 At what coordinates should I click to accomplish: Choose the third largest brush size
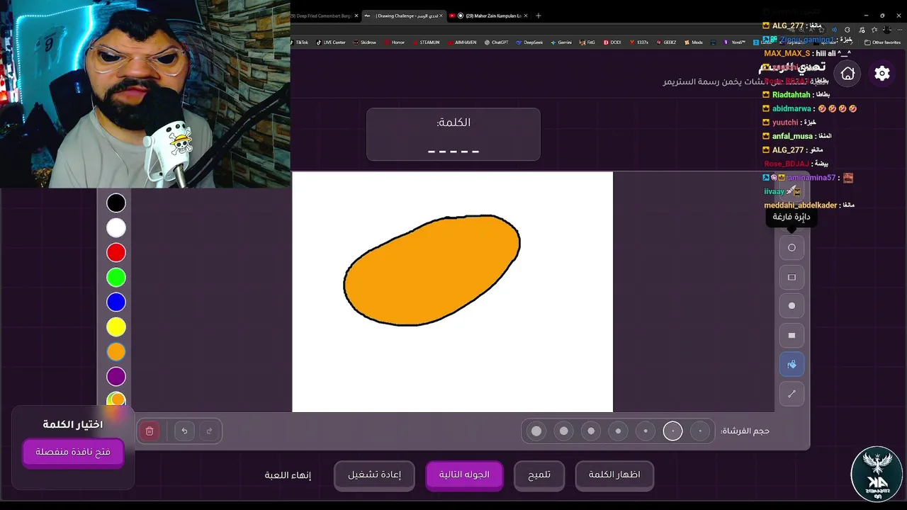tap(591, 431)
